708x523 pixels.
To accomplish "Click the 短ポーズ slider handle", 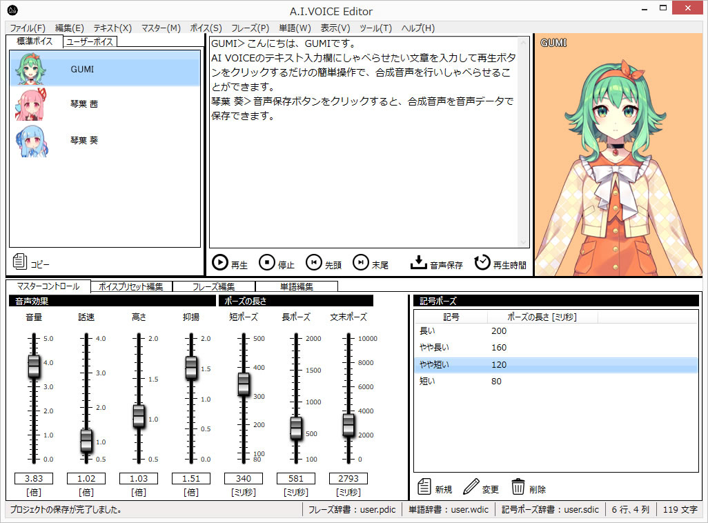I will pos(244,384).
